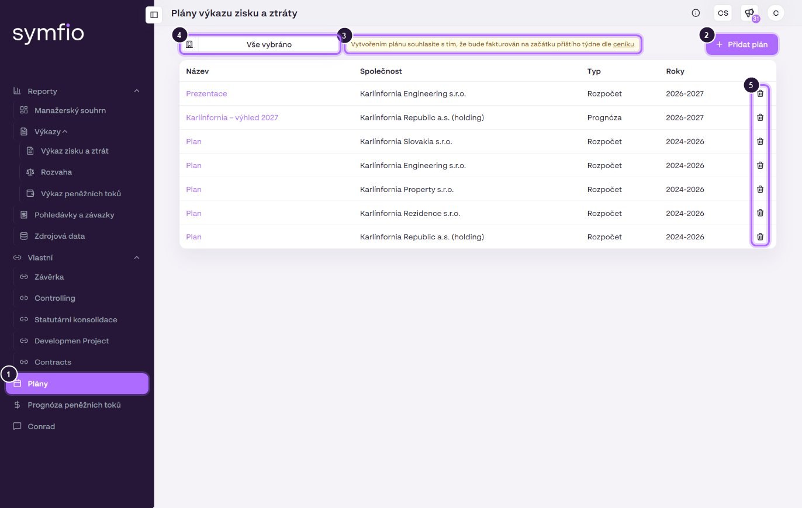Open Statutární konsolidace

click(x=75, y=319)
